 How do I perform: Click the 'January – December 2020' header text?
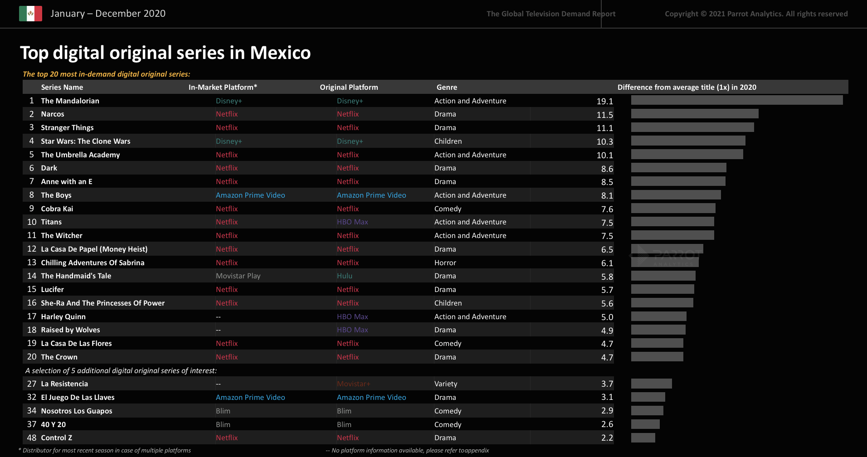tap(108, 14)
